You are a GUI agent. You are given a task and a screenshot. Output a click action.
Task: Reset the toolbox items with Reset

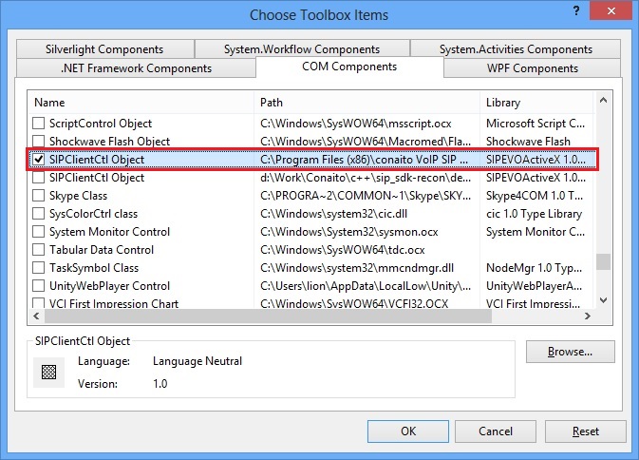585,431
